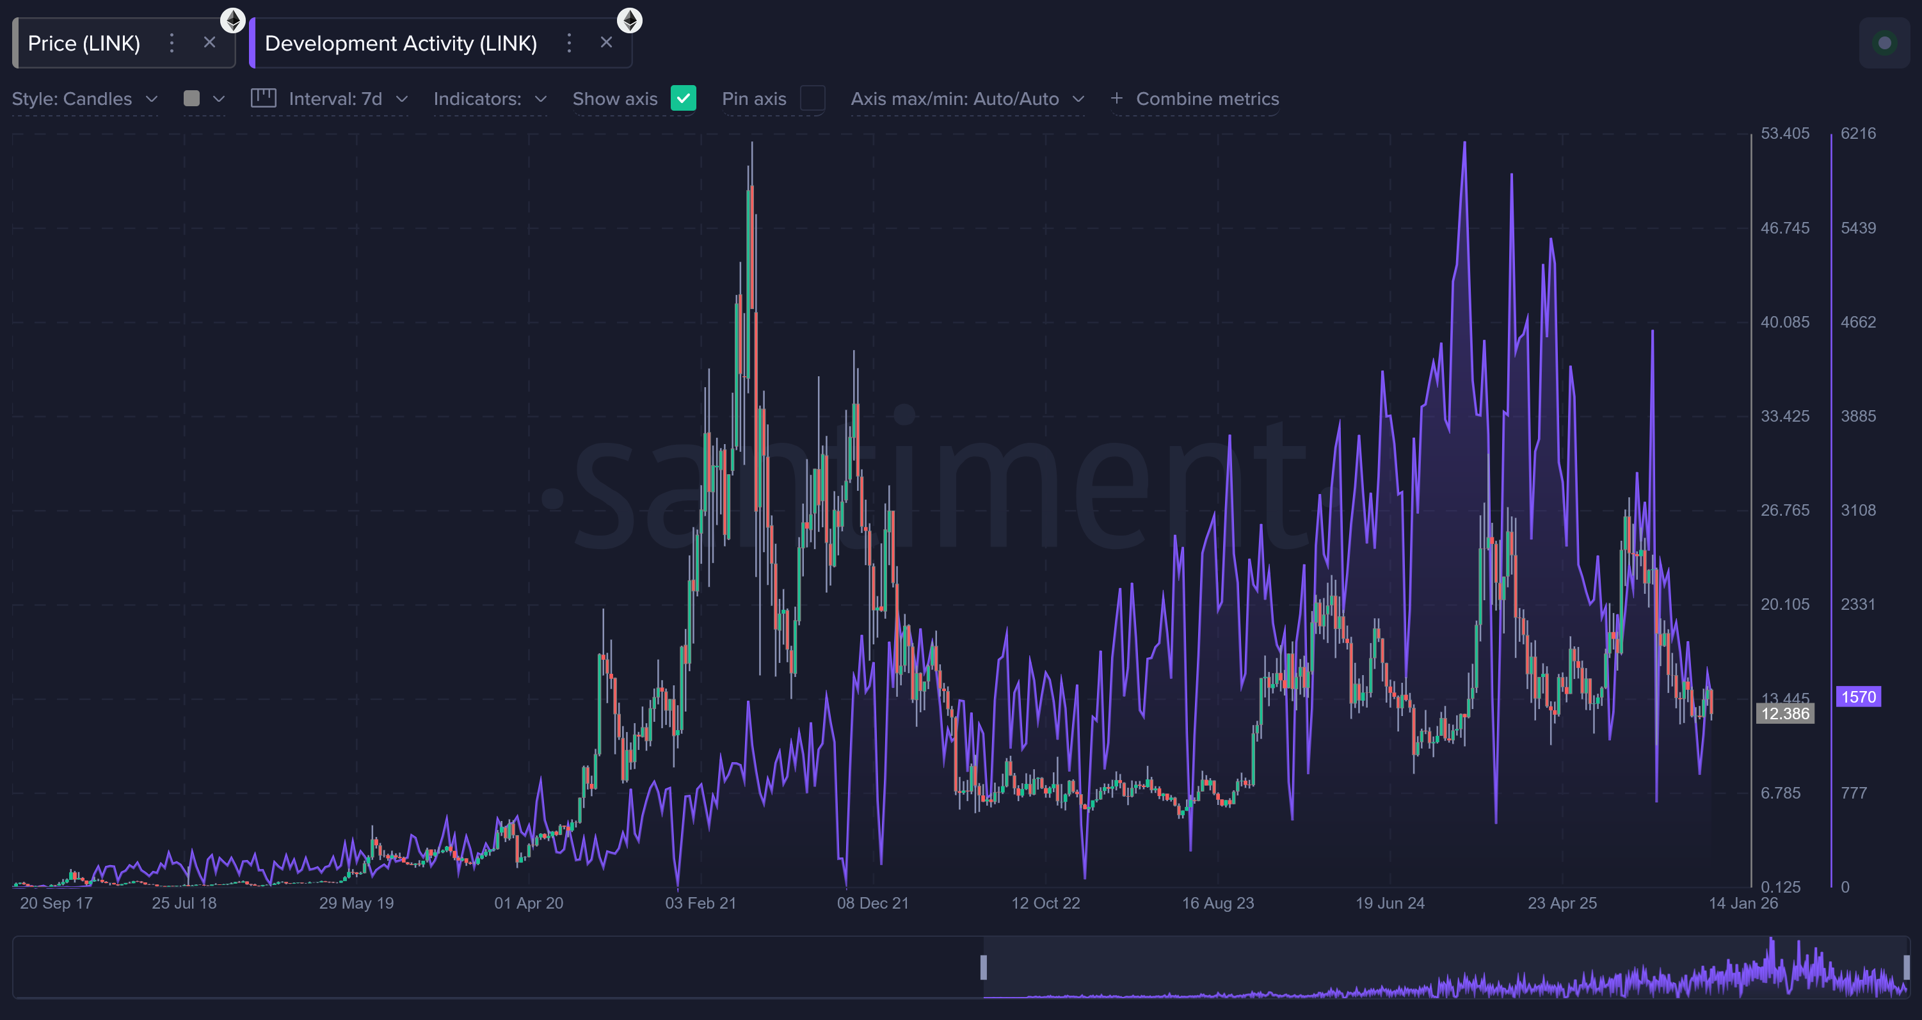Click the Ethereum icon on Price (LINK)
1922x1020 pixels.
[234, 20]
